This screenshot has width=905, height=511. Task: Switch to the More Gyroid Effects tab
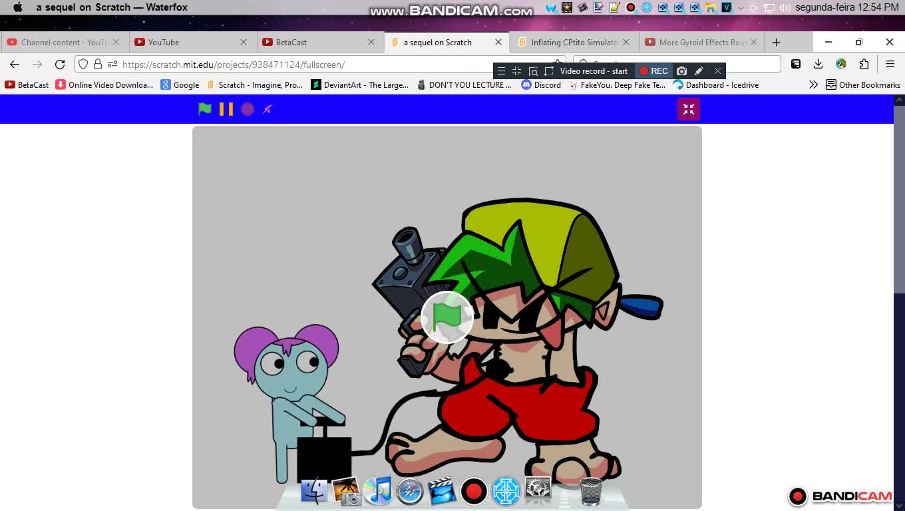point(702,42)
